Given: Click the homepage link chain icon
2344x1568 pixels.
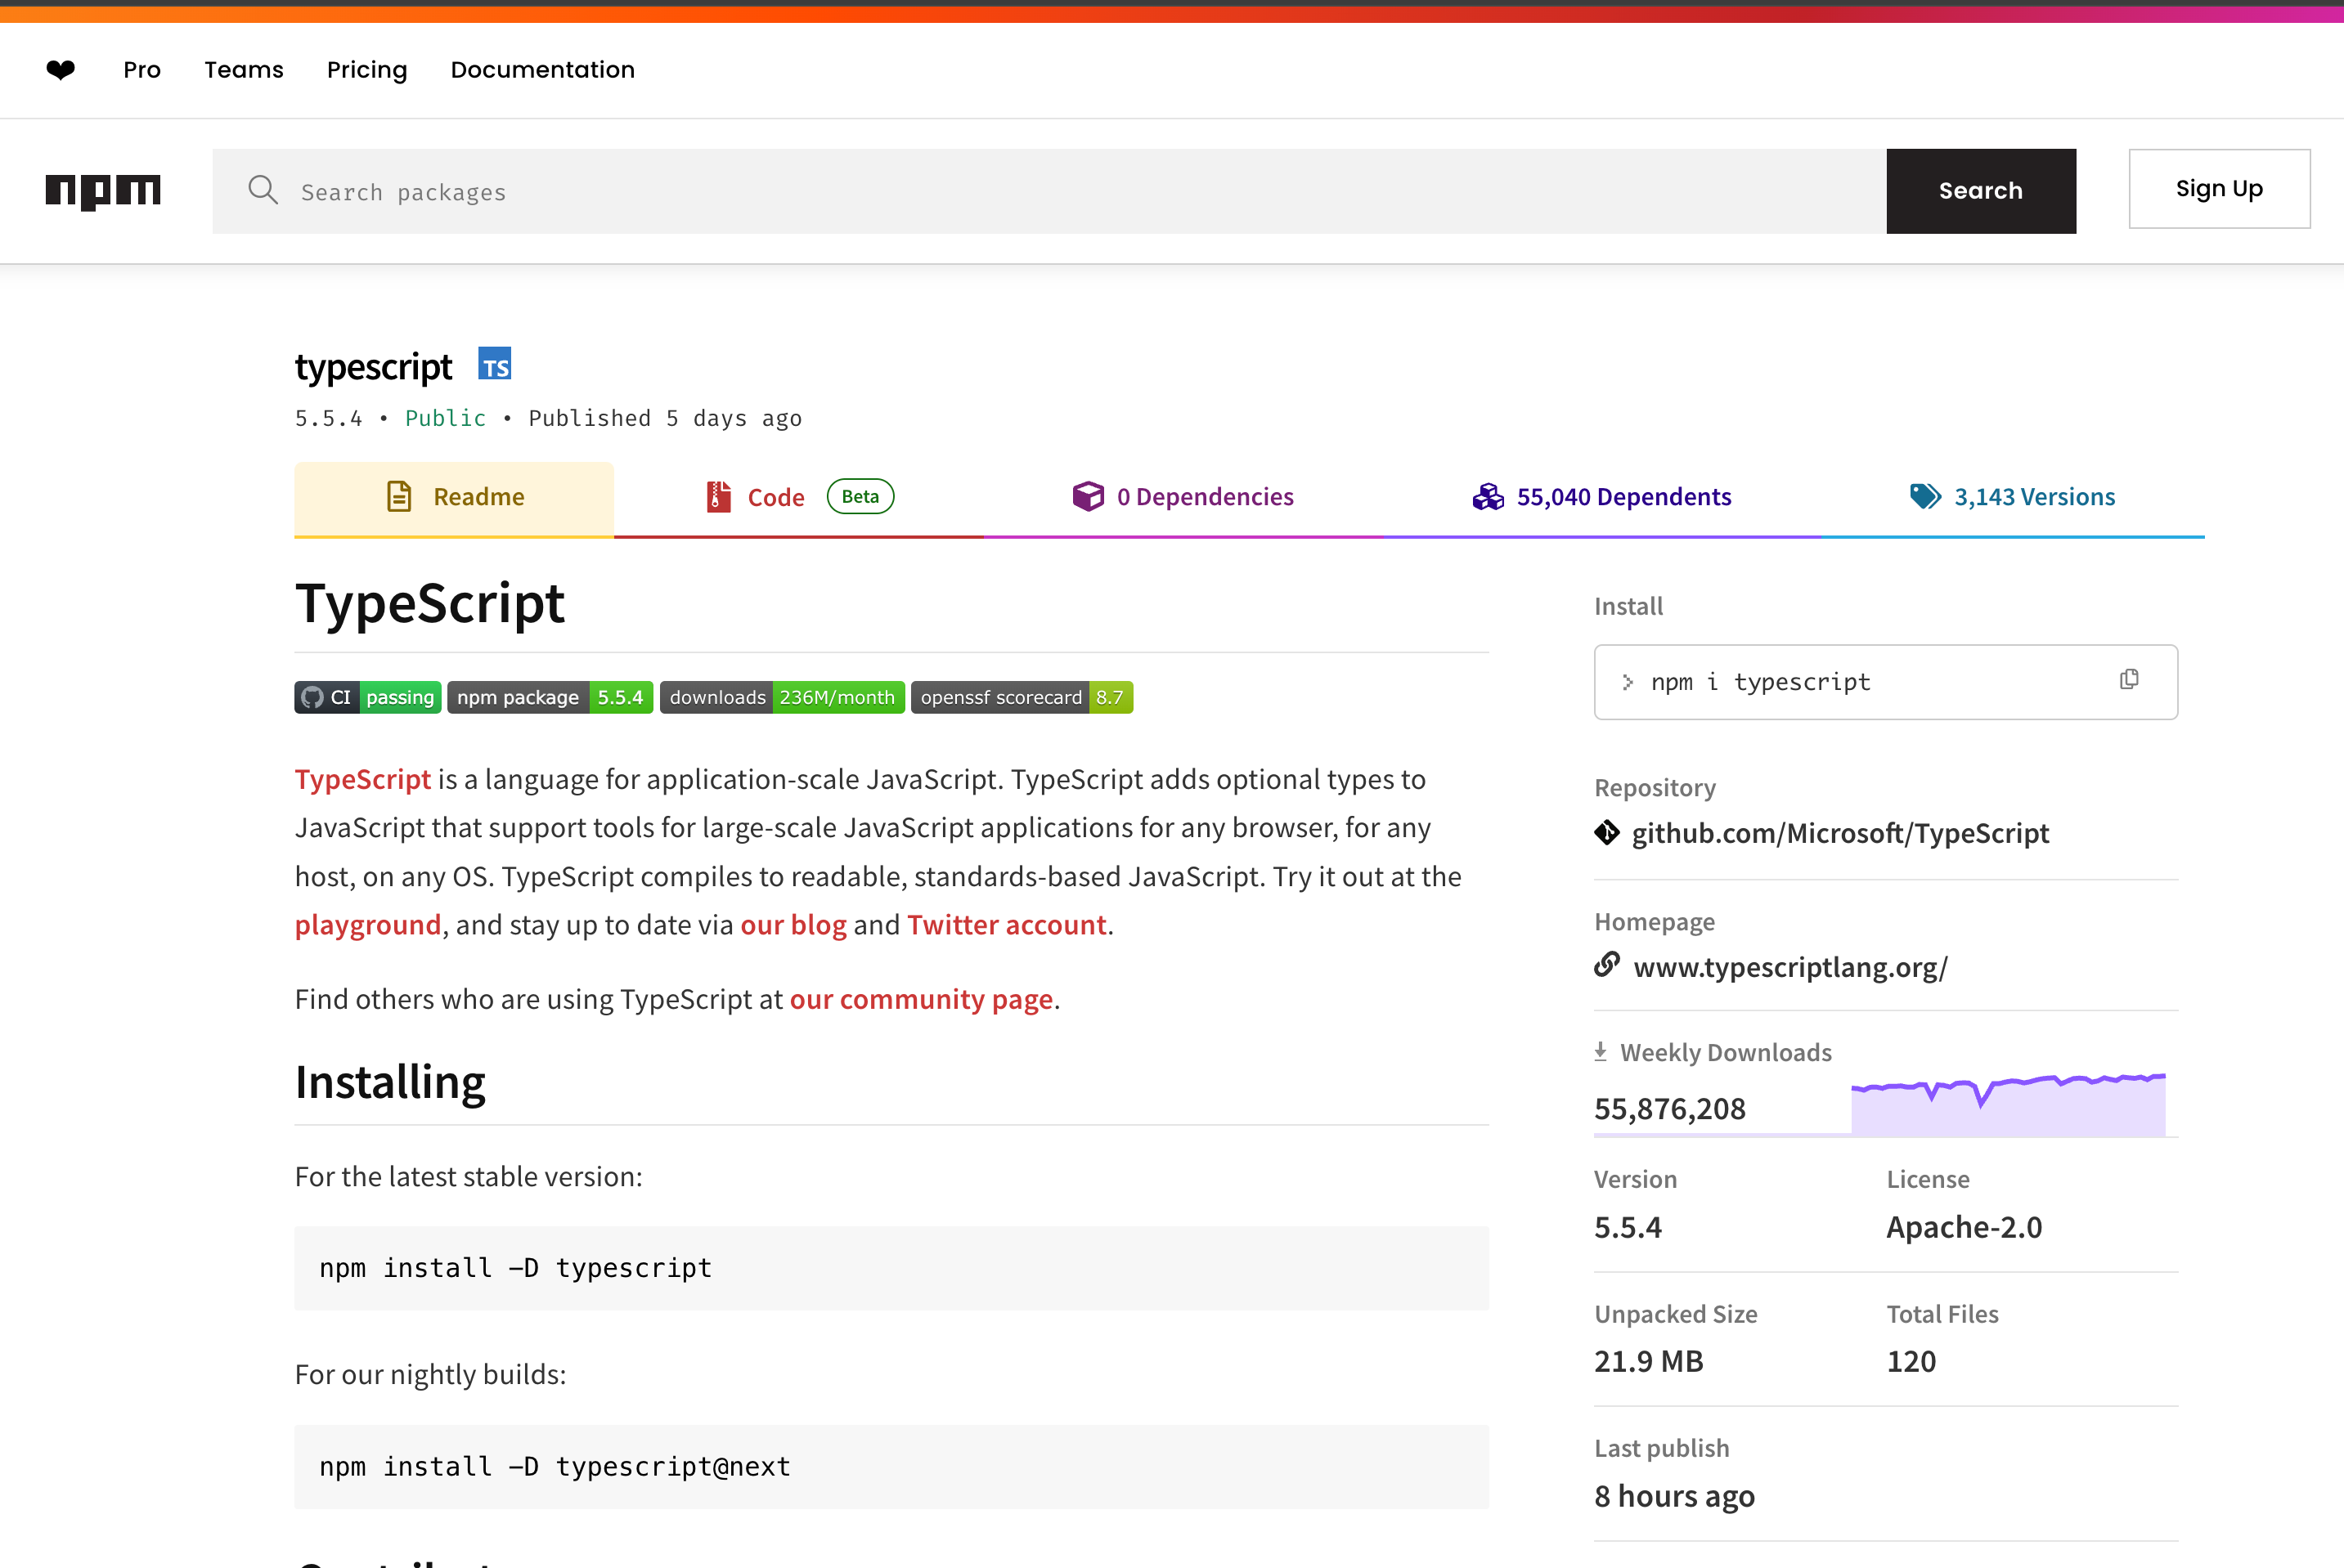Looking at the screenshot, I should [1606, 964].
